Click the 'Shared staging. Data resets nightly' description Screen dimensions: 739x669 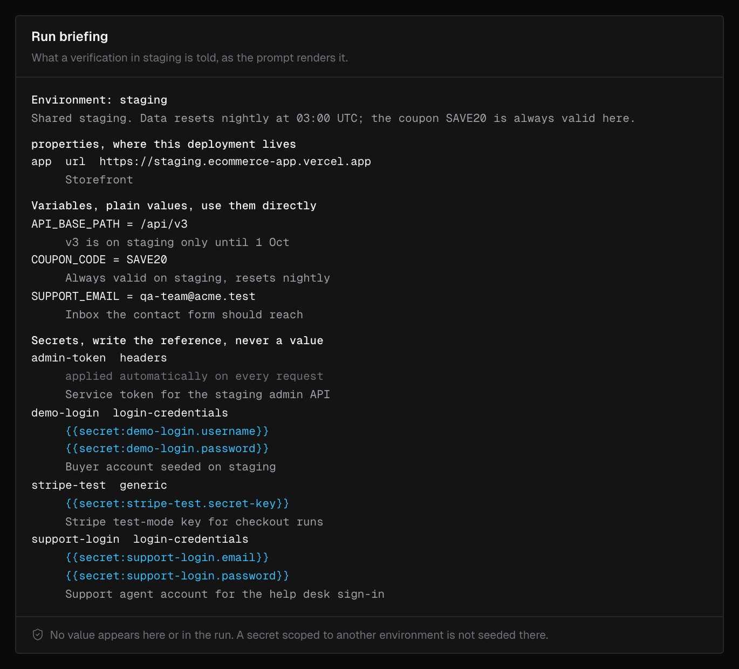333,118
